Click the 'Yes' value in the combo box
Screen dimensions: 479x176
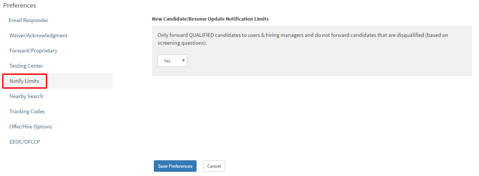pos(167,61)
